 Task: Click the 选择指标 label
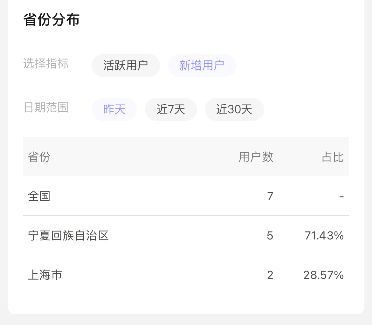46,64
